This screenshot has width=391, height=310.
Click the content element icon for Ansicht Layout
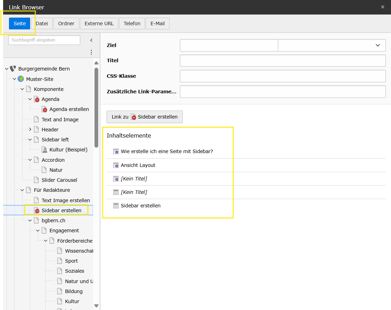click(116, 165)
